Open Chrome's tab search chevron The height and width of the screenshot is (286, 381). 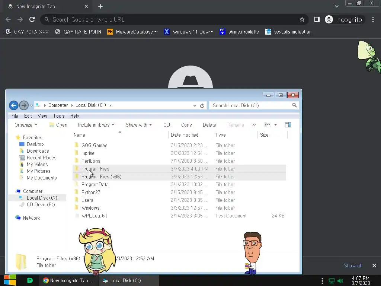[336, 6]
